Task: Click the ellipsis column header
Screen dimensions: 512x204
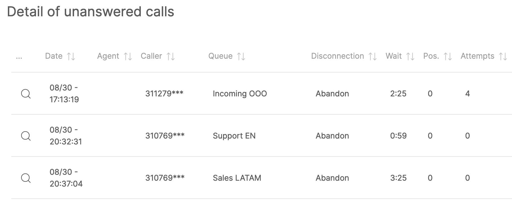Action: (x=19, y=57)
